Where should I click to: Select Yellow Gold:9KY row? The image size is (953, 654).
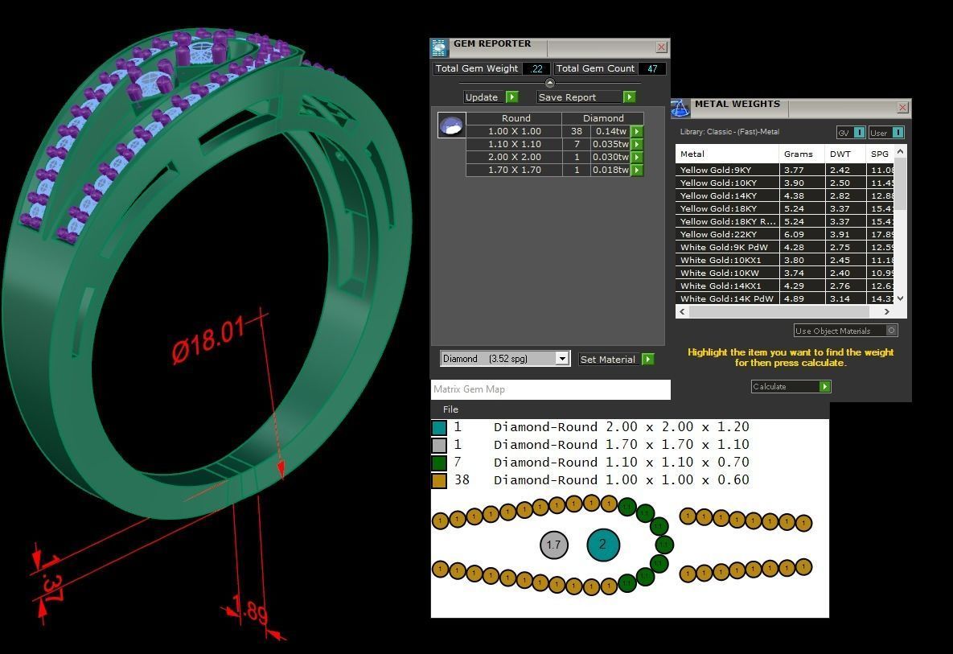click(x=785, y=171)
